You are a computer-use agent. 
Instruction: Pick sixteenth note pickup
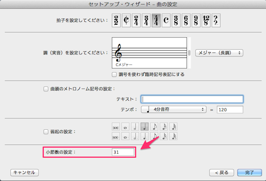coord(164,127)
